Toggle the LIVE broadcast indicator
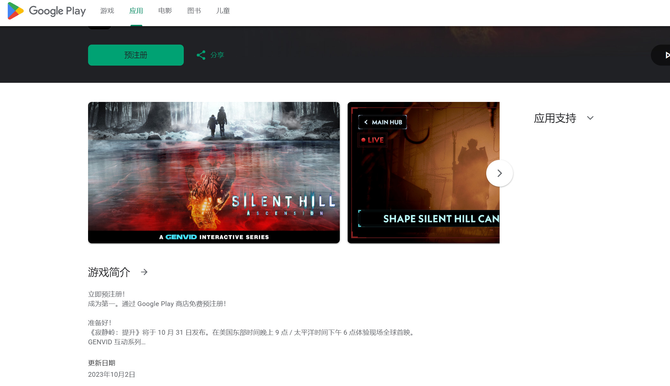This screenshot has width=670, height=386. [373, 140]
